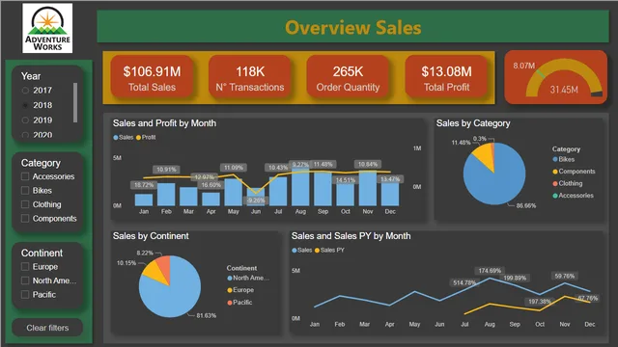The width and height of the screenshot is (618, 347).
Task: Click the Overview Sales title banner
Action: point(352,27)
